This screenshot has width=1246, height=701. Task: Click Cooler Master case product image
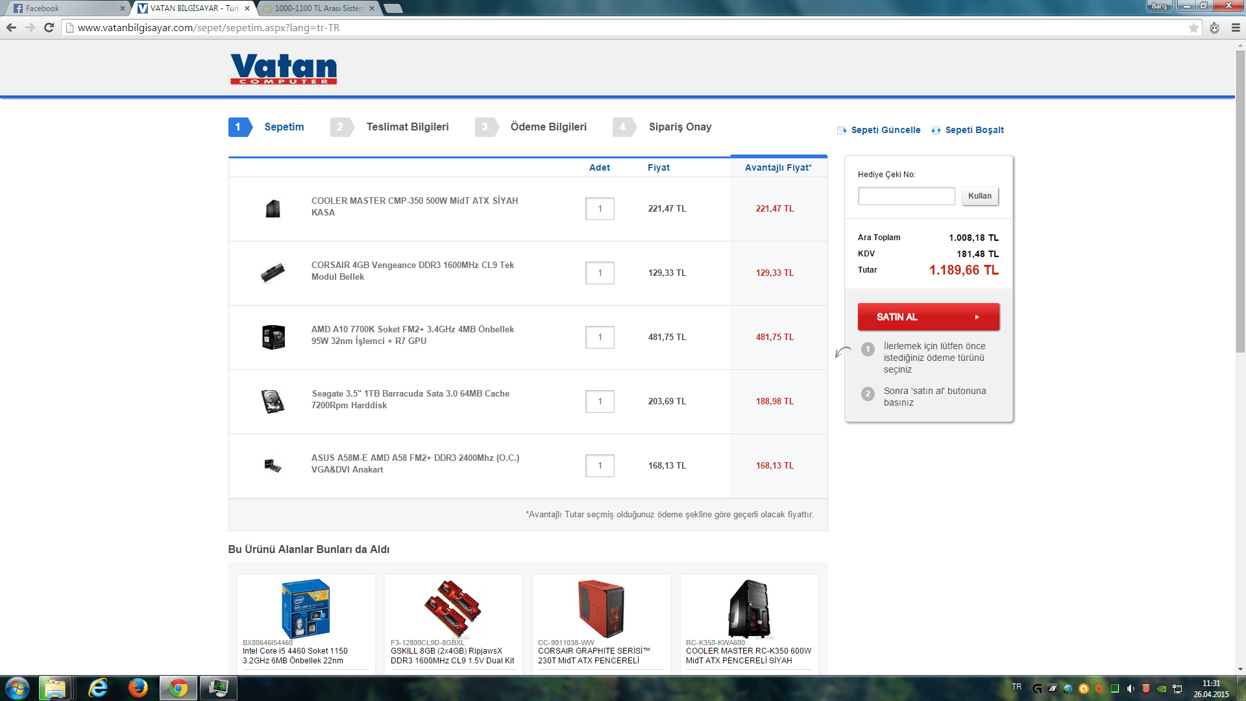click(273, 209)
